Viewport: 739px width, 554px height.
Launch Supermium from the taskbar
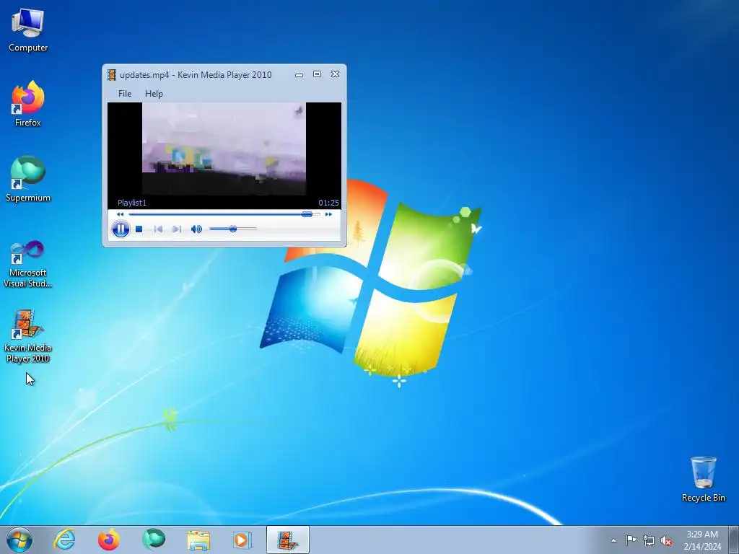point(153,540)
